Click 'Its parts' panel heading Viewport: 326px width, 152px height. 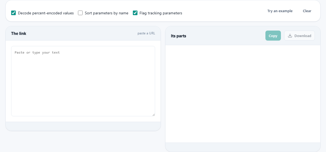(178, 36)
